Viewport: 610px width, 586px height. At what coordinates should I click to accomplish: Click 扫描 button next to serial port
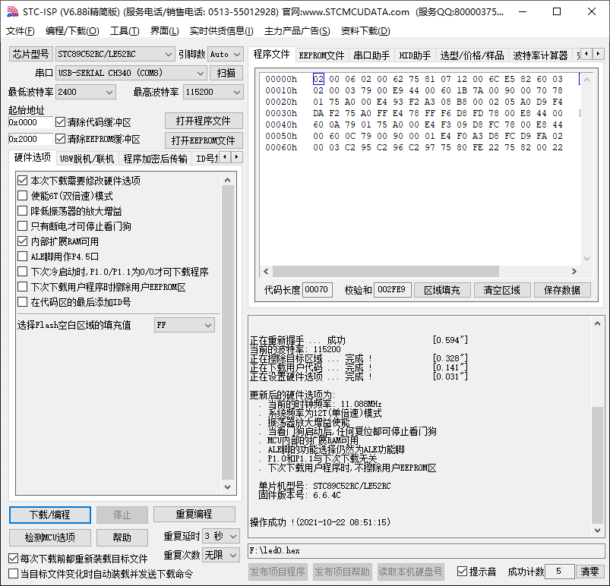point(226,73)
